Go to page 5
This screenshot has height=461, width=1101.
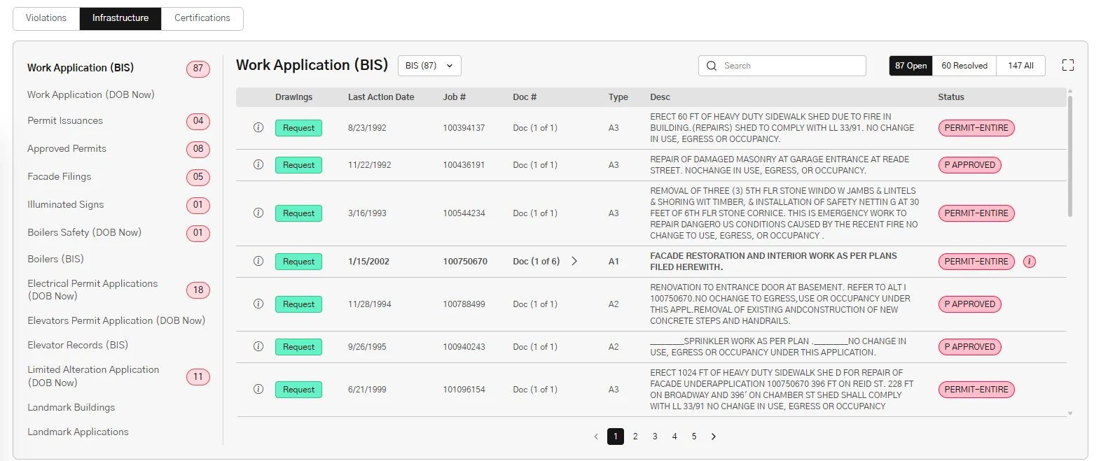pyautogui.click(x=694, y=437)
